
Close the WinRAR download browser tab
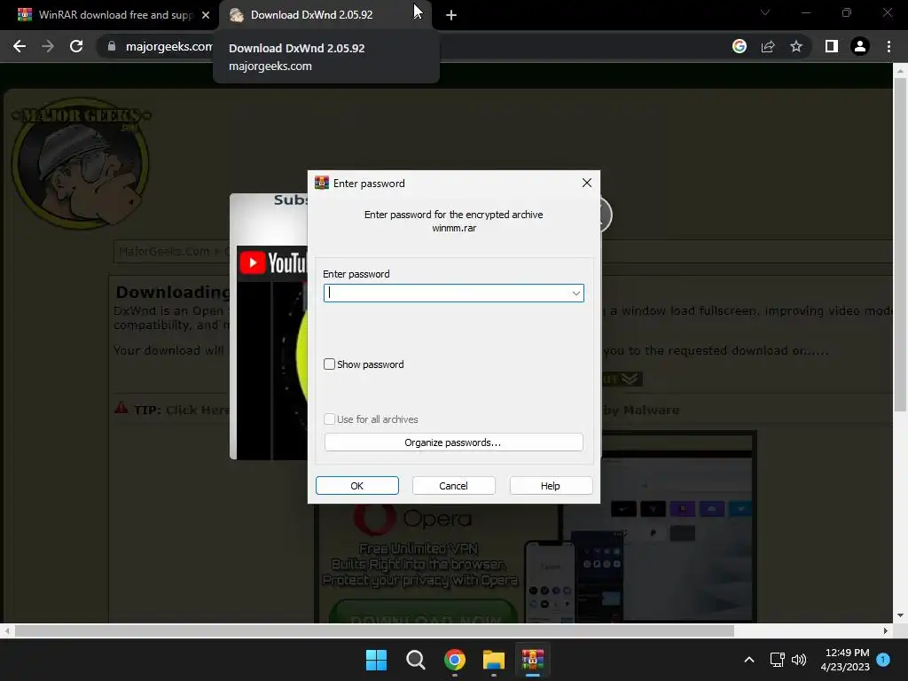click(206, 15)
